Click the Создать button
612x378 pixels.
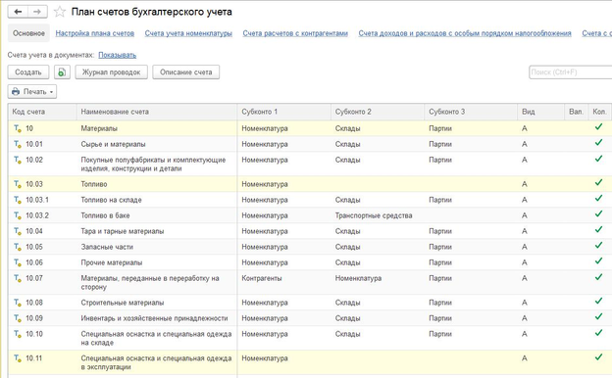[28, 72]
